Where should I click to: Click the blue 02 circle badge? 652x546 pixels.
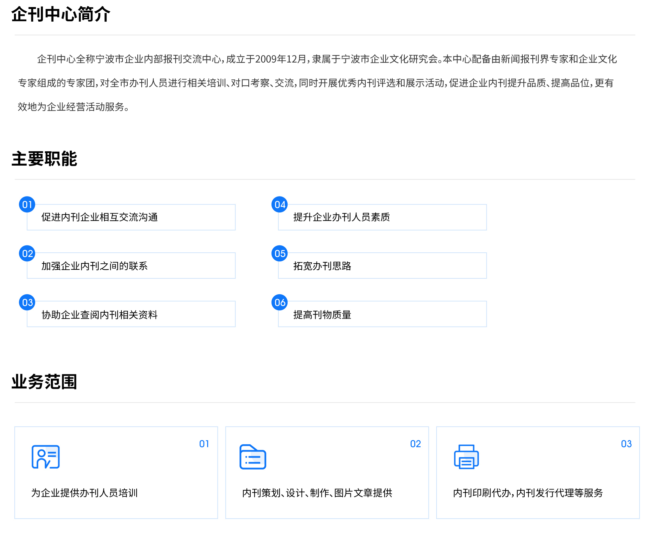pyautogui.click(x=27, y=253)
